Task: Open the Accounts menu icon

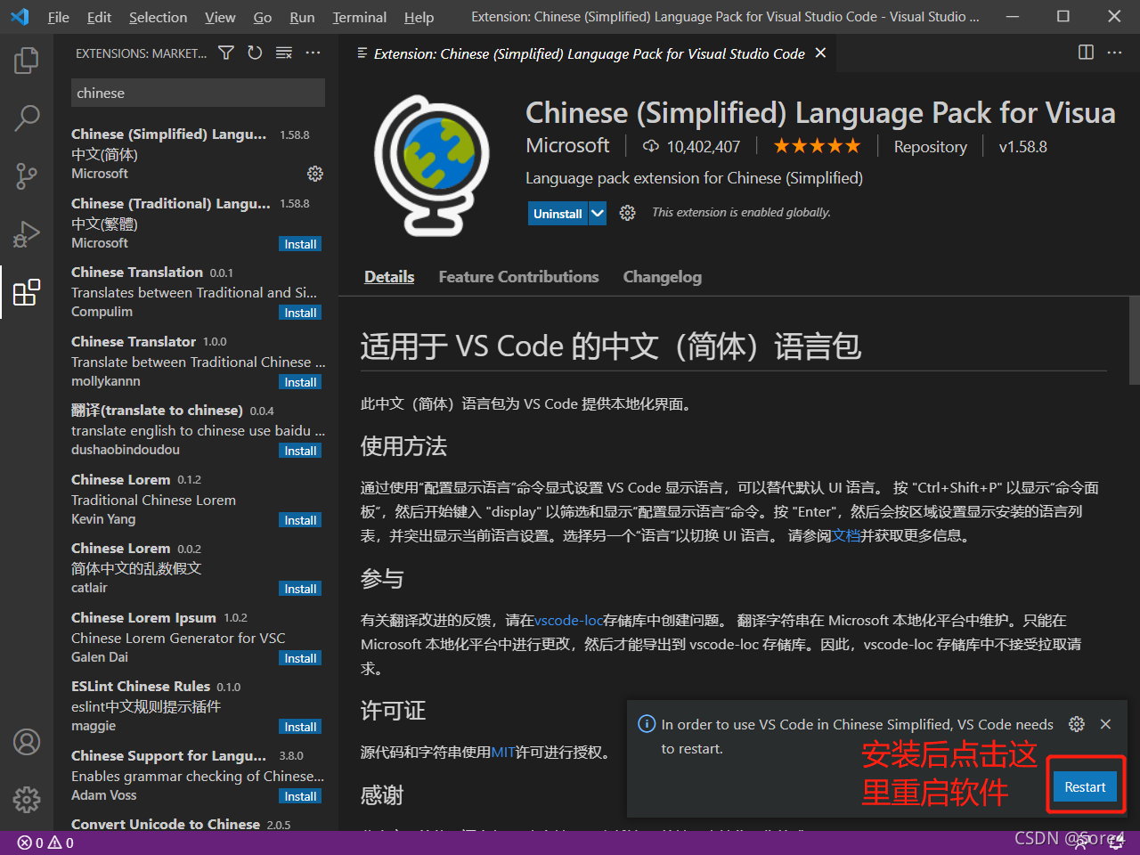Action: [x=27, y=742]
